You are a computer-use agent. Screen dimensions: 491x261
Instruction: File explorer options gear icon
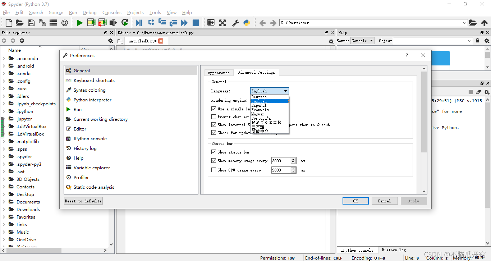point(111,41)
